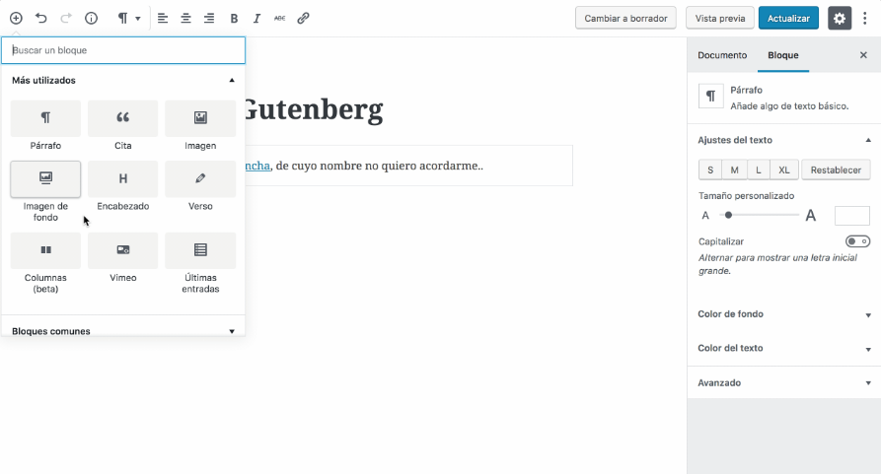Insert a Párrafo block
The image size is (881, 474).
click(45, 126)
